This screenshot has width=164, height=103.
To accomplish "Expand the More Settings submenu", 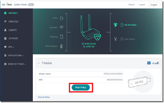I will 17,64.
